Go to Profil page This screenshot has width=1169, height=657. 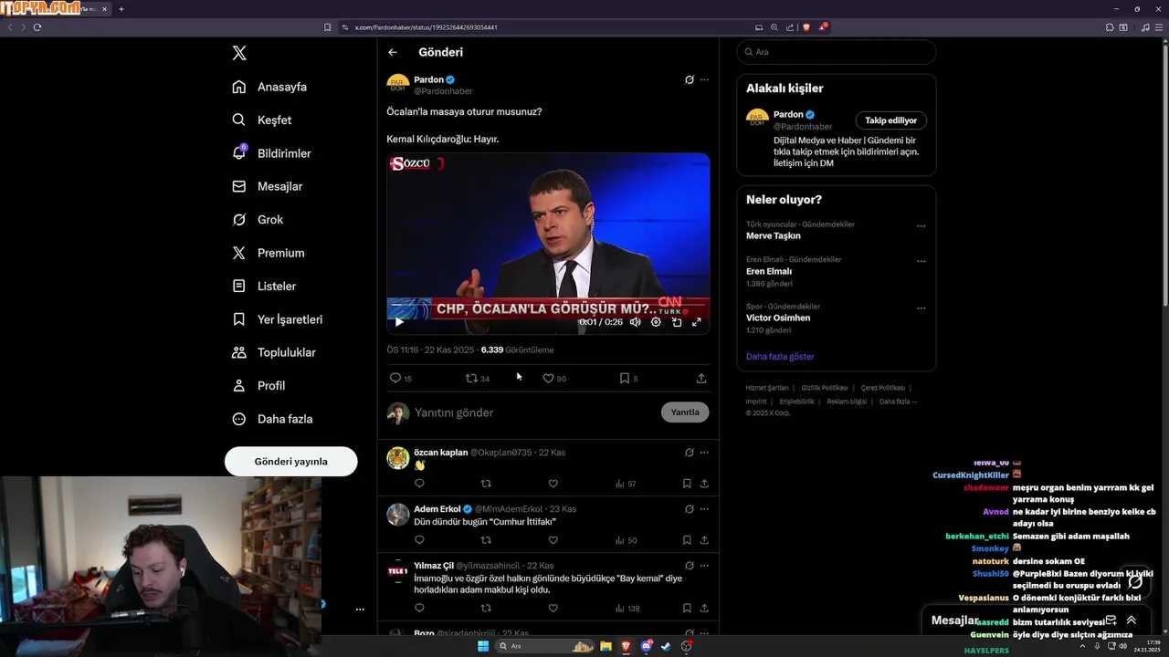(x=258, y=385)
